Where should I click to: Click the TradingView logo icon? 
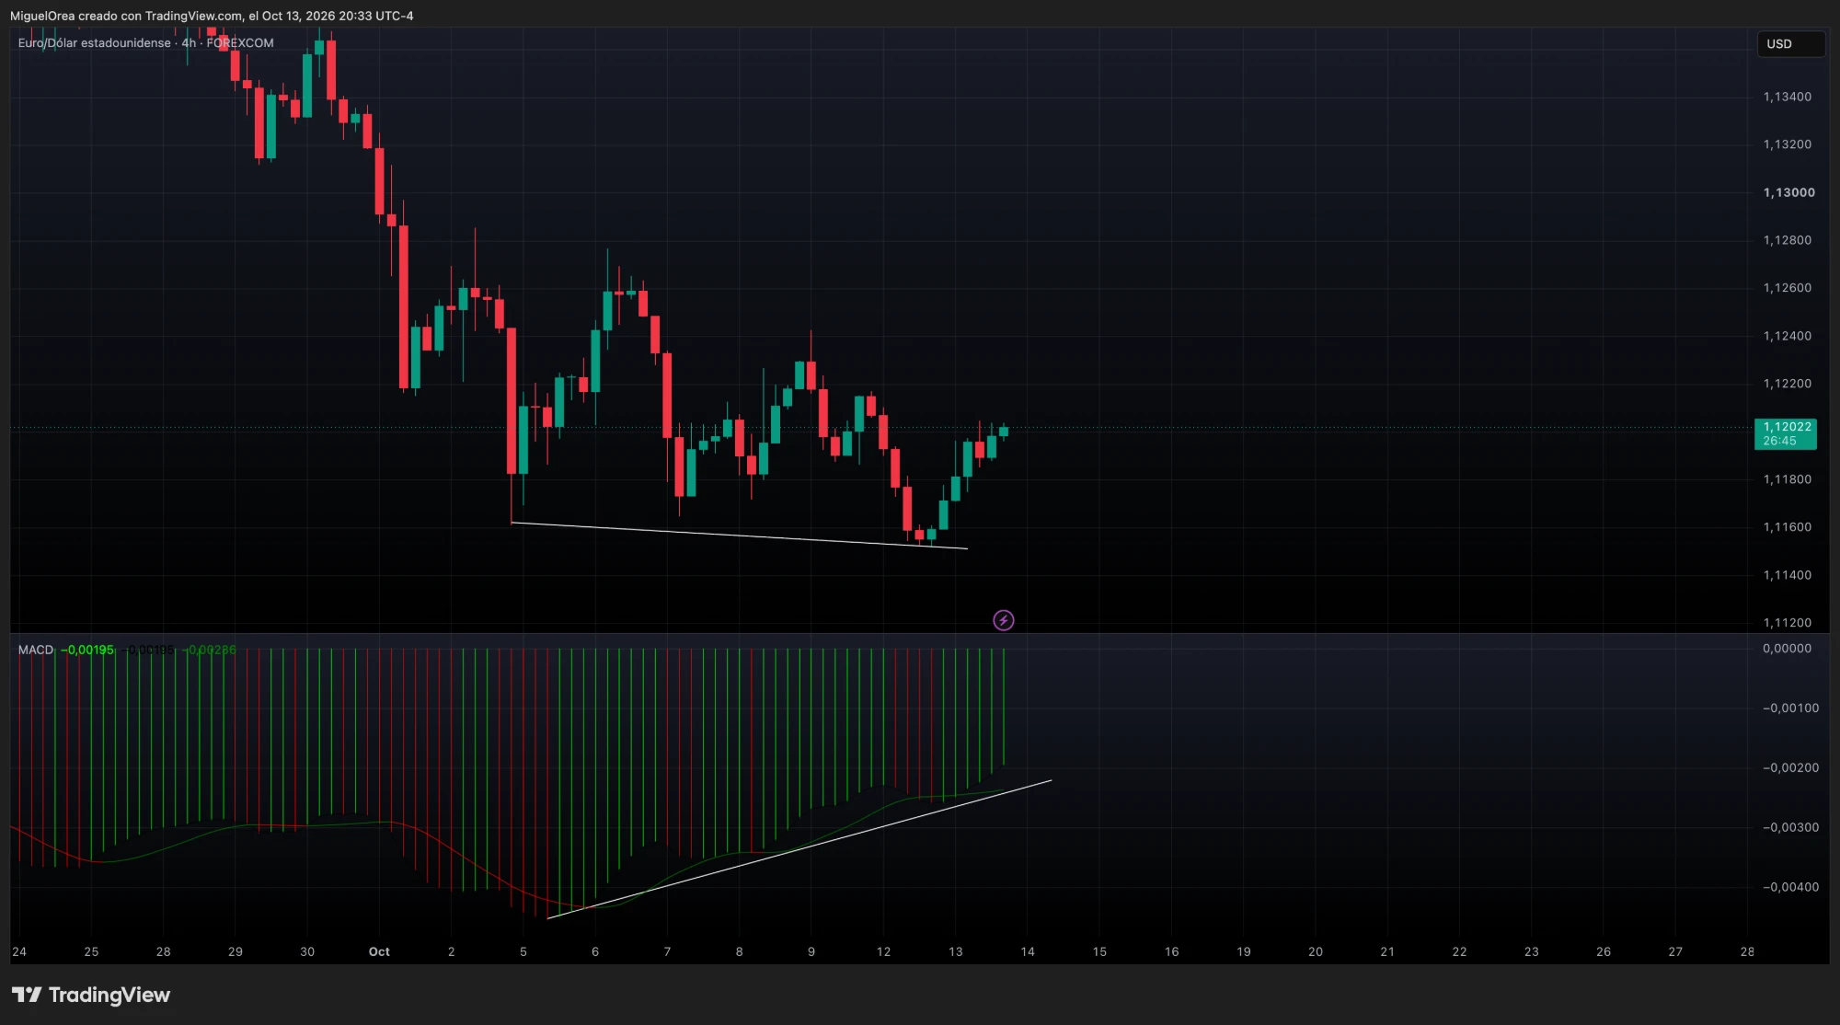pyautogui.click(x=27, y=995)
